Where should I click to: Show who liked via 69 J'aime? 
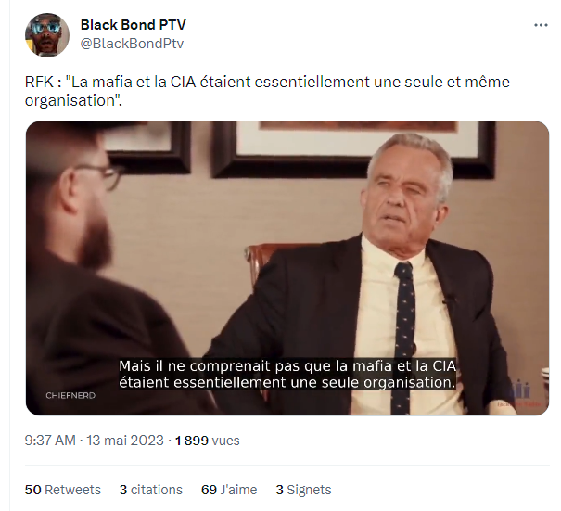coord(229,490)
